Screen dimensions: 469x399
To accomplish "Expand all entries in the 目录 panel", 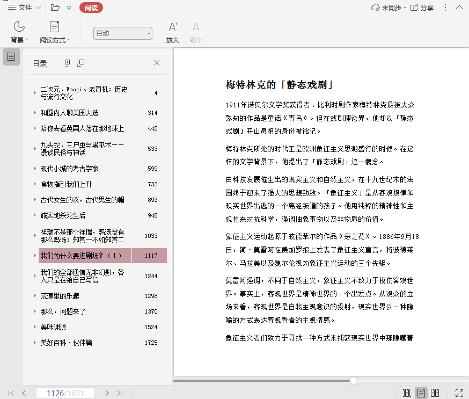I will 67,63.
